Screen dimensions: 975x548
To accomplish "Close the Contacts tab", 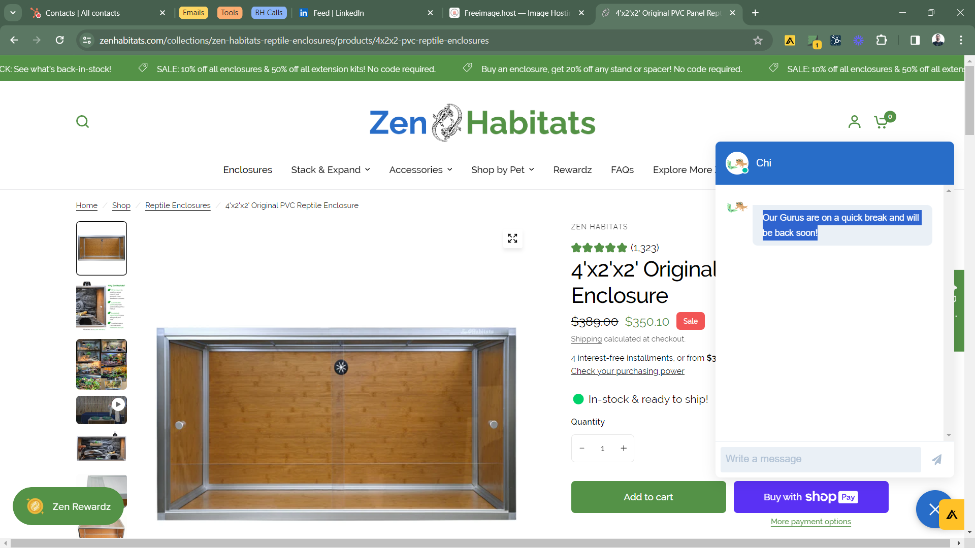I will pos(162,13).
